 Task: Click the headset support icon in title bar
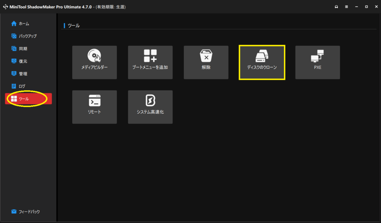[336, 7]
